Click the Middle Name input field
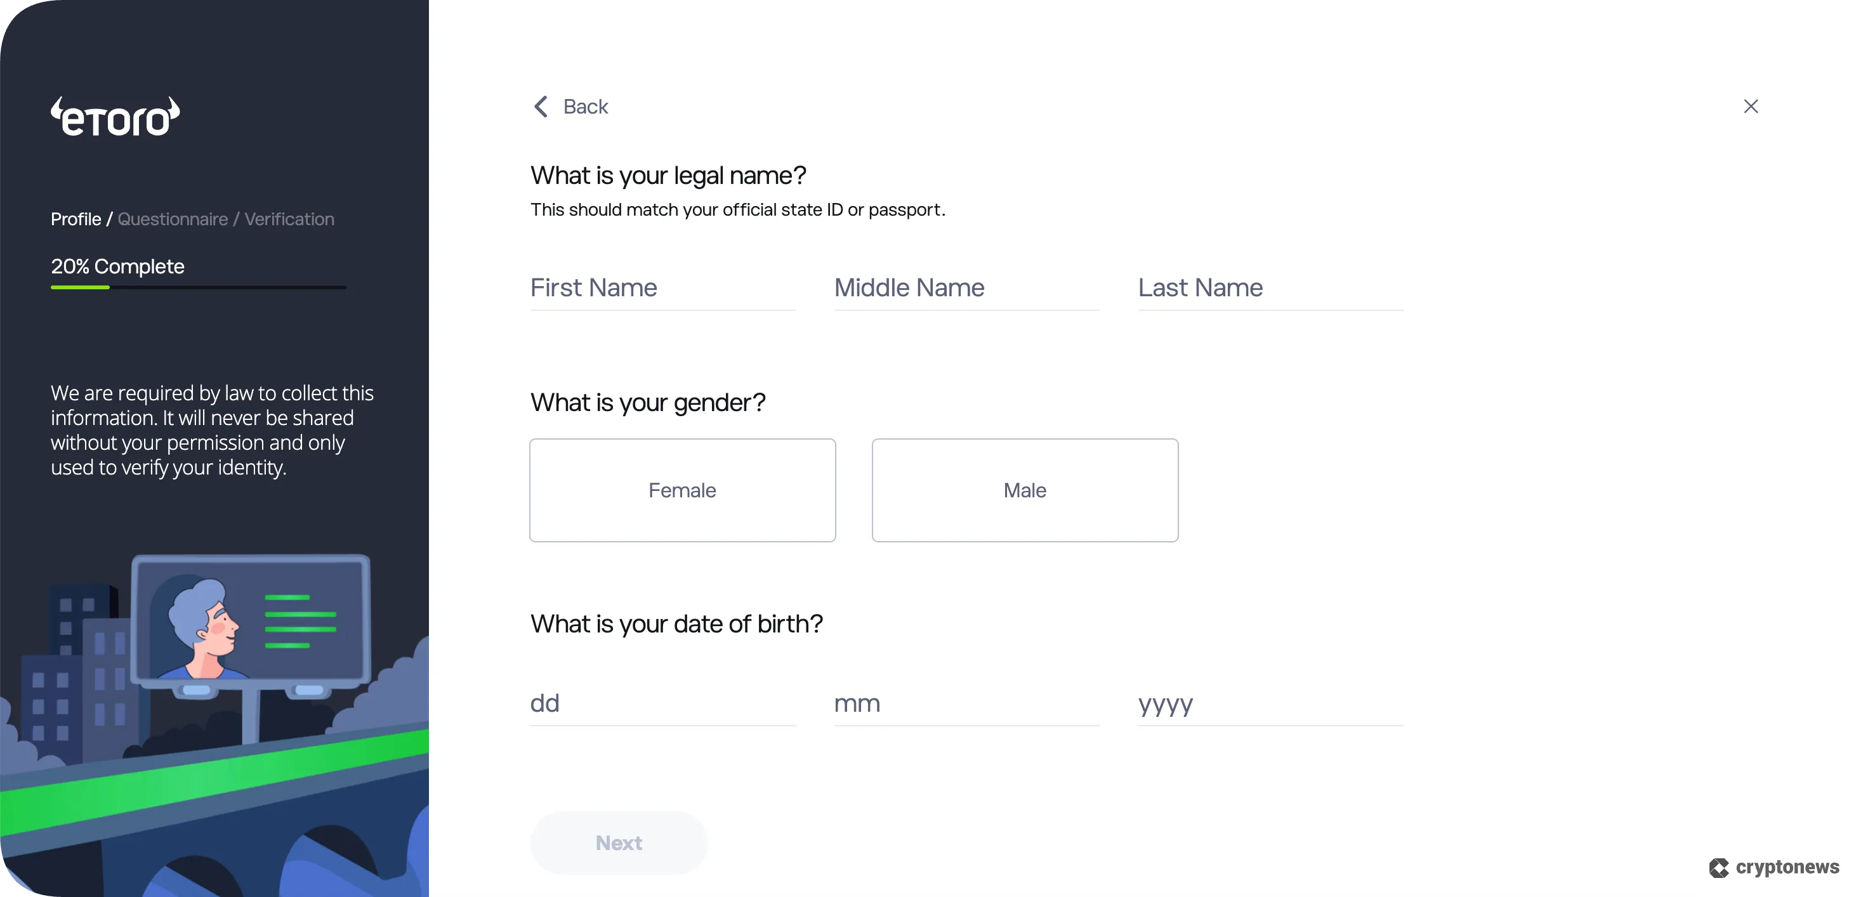Viewport: 1863px width, 897px height. coord(967,289)
